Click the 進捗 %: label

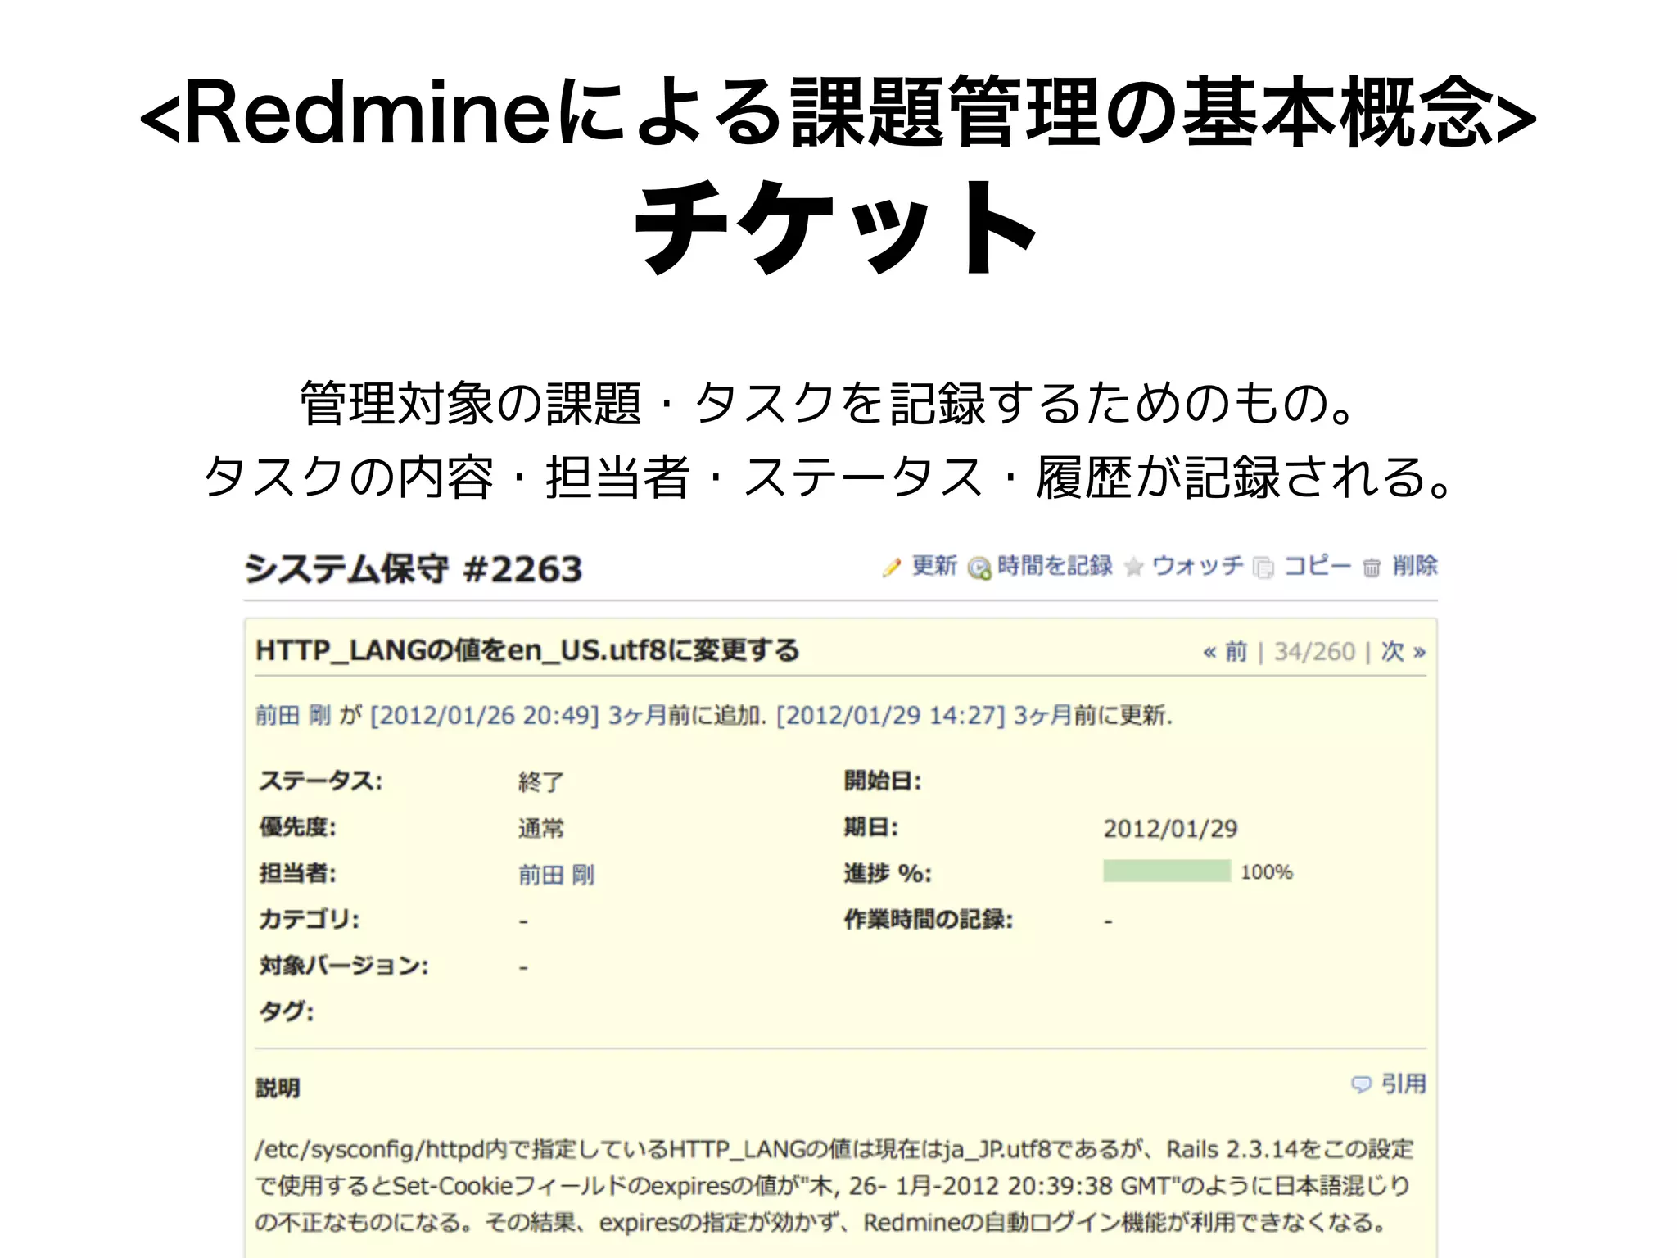(888, 873)
